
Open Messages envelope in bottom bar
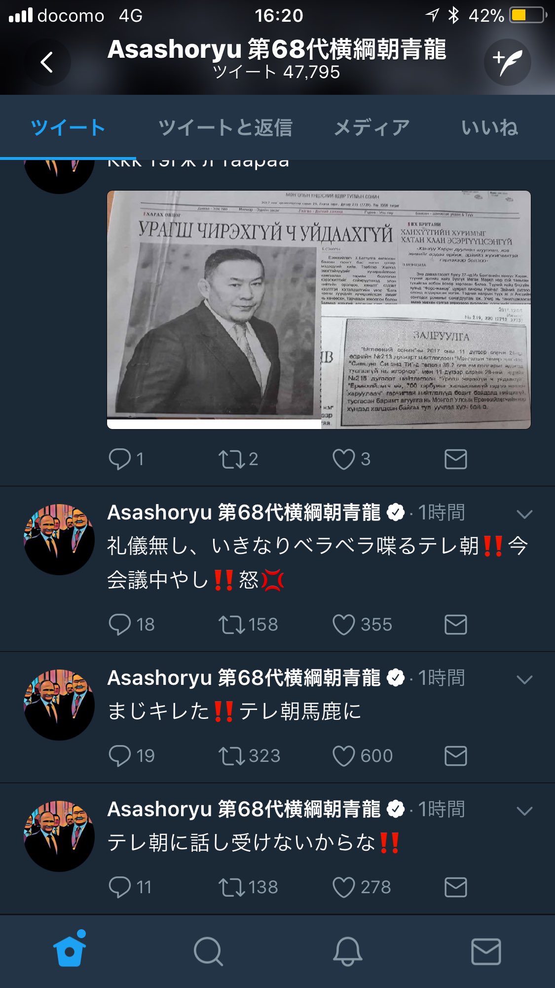point(486,951)
